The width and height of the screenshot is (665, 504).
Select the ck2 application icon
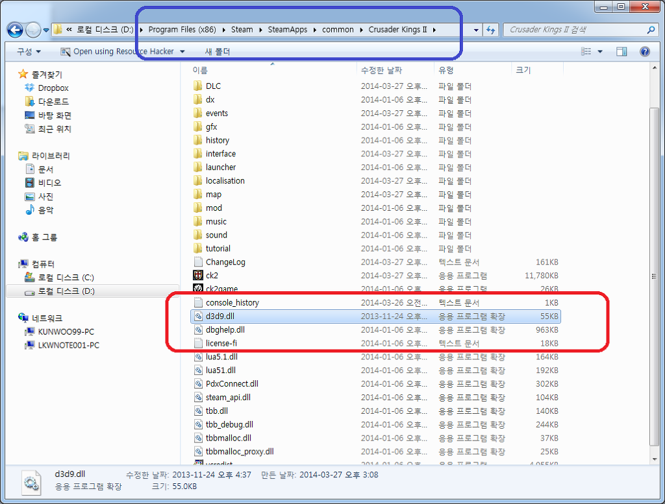[198, 275]
